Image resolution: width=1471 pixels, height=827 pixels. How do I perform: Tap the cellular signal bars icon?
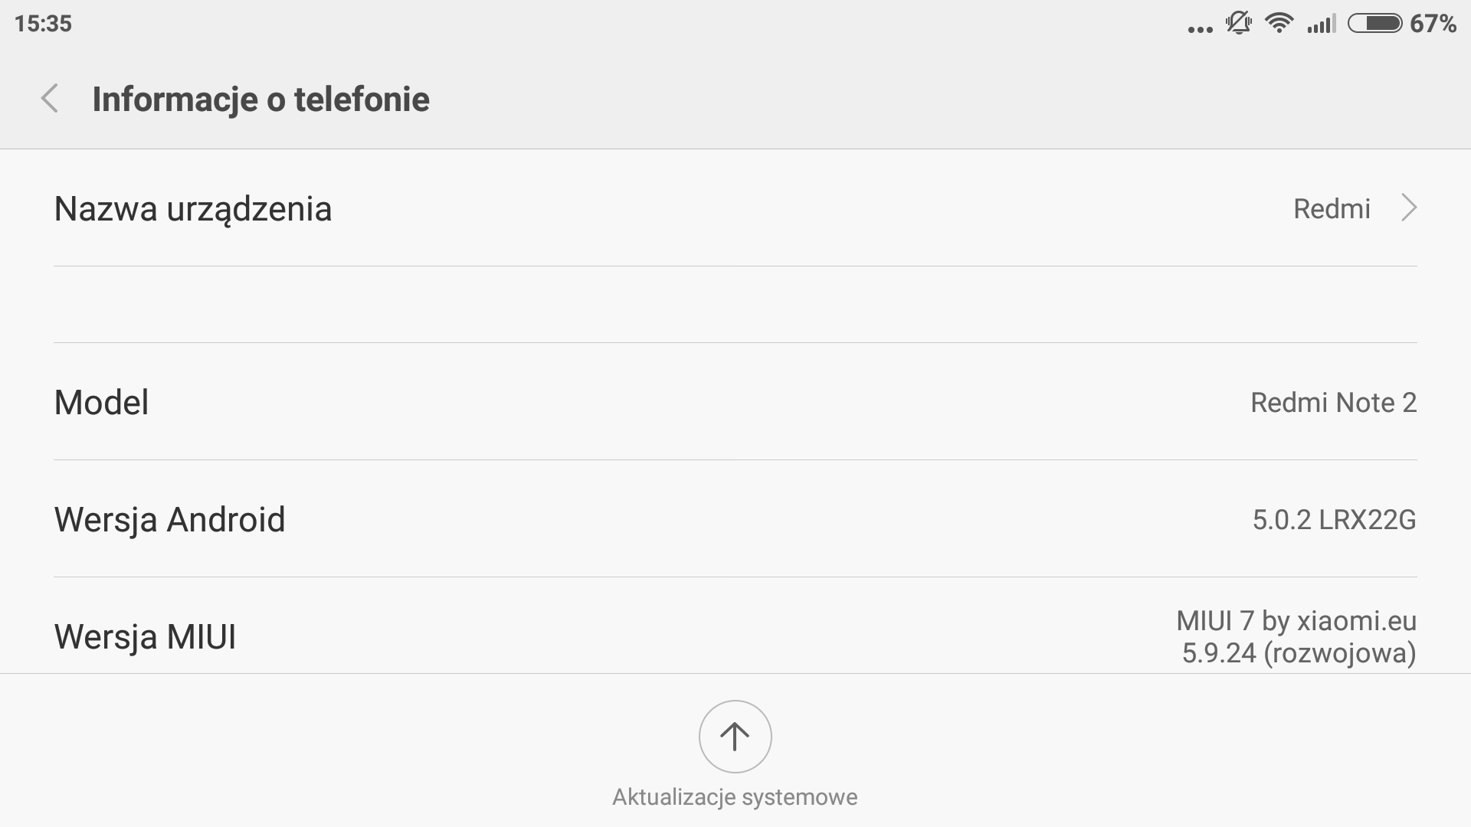(x=1322, y=24)
